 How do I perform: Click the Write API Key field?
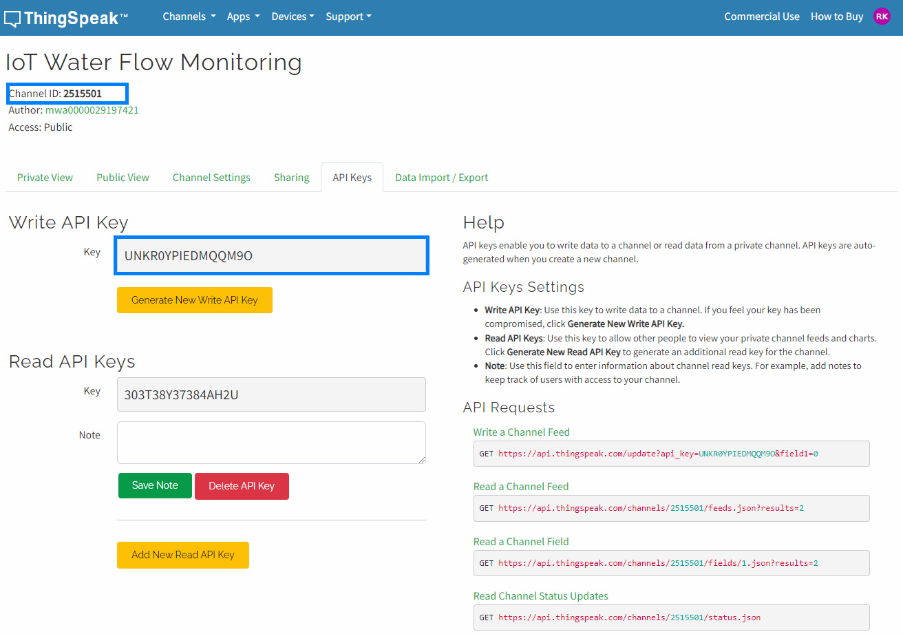coord(271,256)
